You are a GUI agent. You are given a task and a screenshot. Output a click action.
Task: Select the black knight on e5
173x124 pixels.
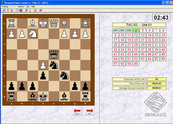click(54, 65)
